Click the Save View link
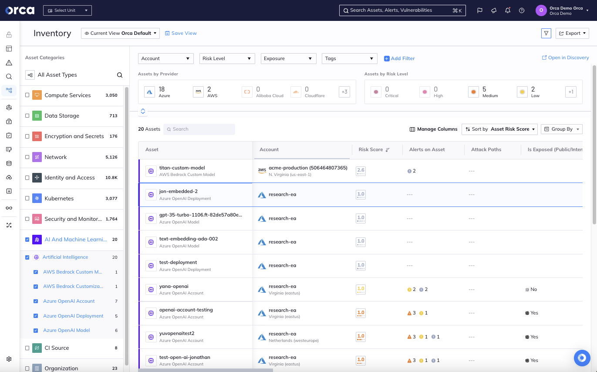This screenshot has width=597, height=372. tap(181, 33)
